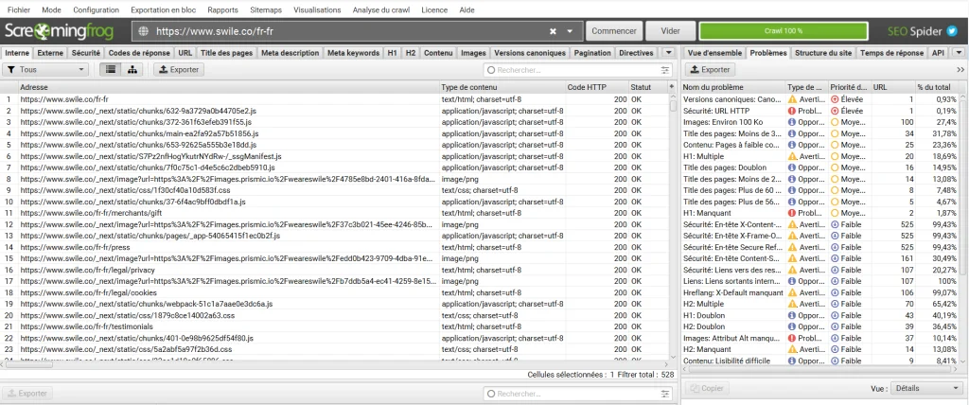Viewport: 969px width, 405px height.
Task: Open the Fichier menu
Action: click(x=19, y=9)
